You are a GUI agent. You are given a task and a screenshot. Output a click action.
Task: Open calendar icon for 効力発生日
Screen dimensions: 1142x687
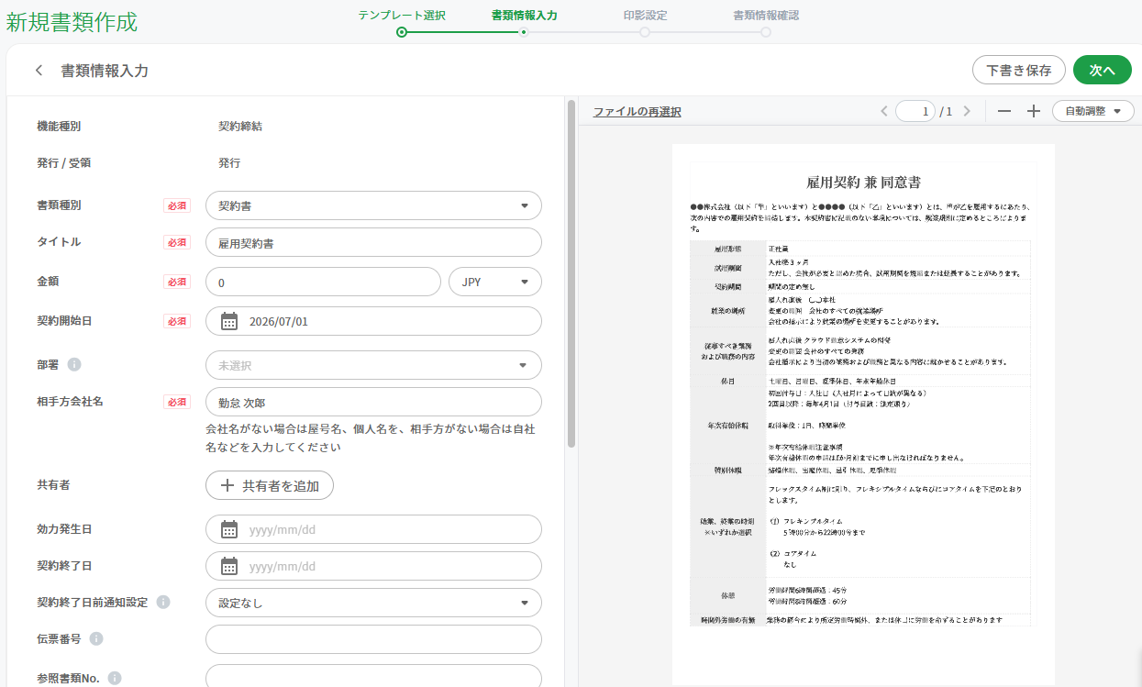click(x=229, y=529)
